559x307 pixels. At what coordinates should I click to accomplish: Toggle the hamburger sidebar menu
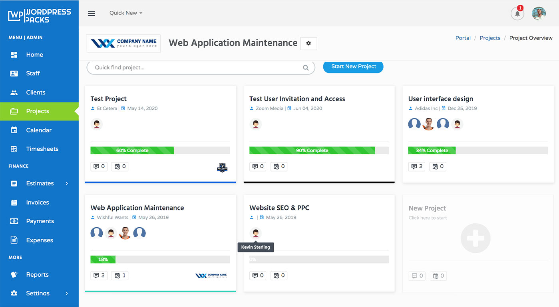click(x=92, y=14)
